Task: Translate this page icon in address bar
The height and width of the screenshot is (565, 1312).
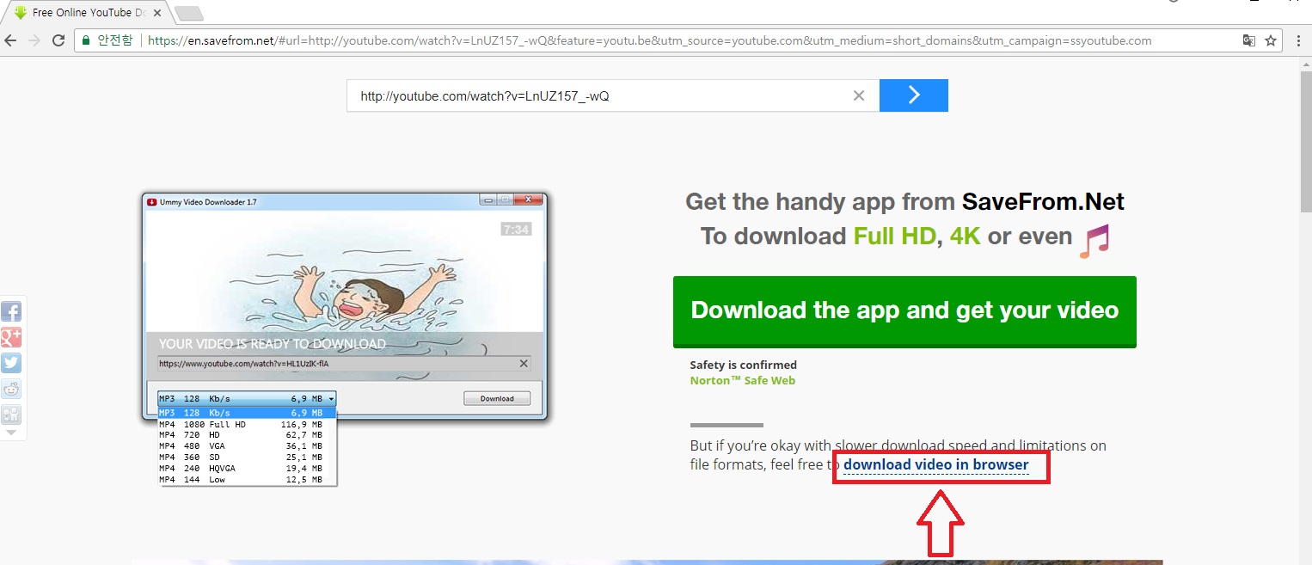Action: tap(1249, 40)
